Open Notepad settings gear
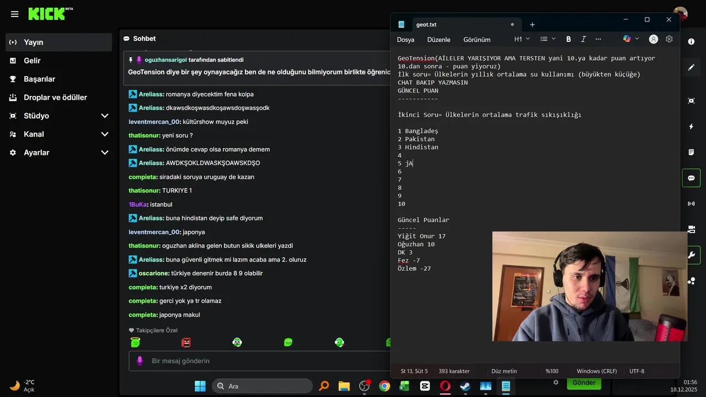The height and width of the screenshot is (397, 706). (x=669, y=39)
